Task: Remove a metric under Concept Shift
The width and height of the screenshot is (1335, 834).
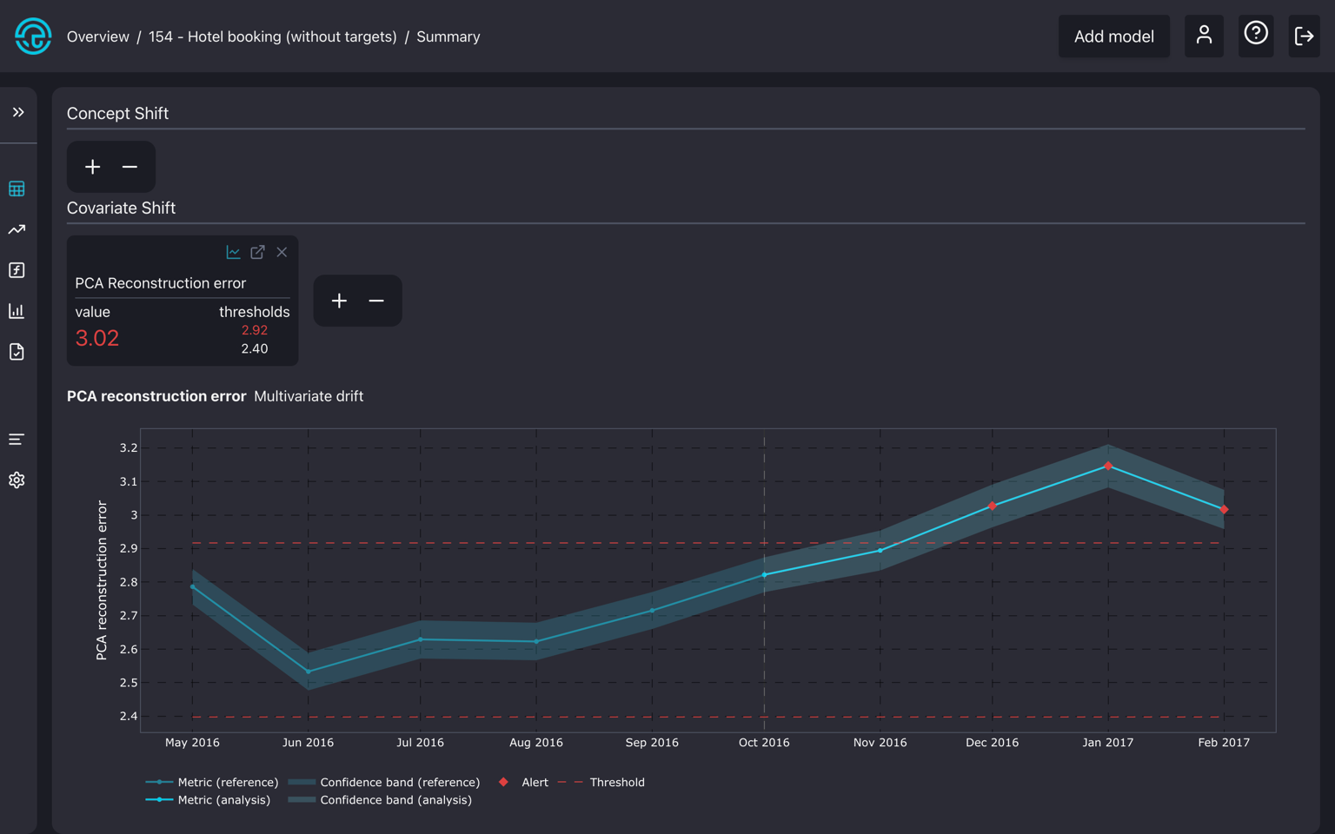Action: (x=130, y=167)
